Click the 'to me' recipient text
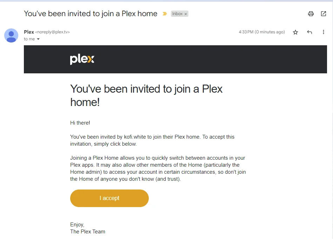The image size is (333, 239). tap(29, 39)
